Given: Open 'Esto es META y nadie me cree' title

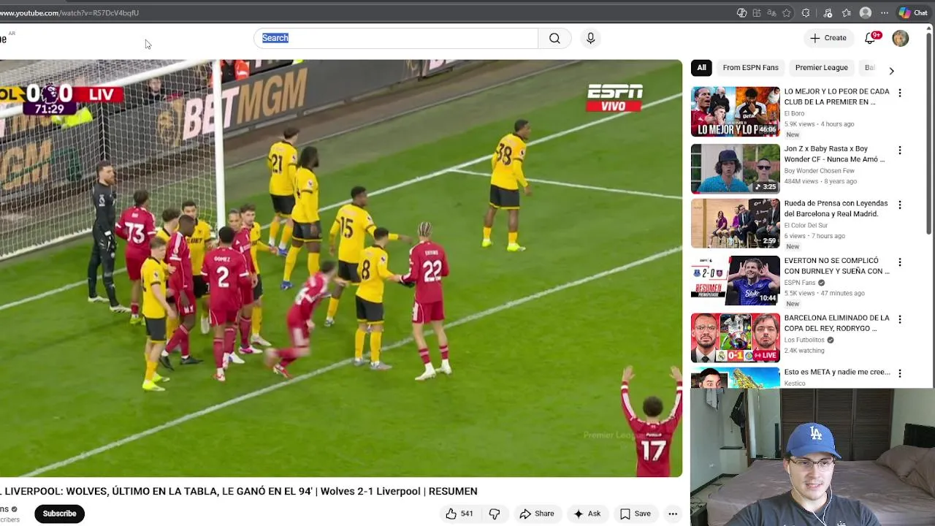Looking at the screenshot, I should click(837, 372).
